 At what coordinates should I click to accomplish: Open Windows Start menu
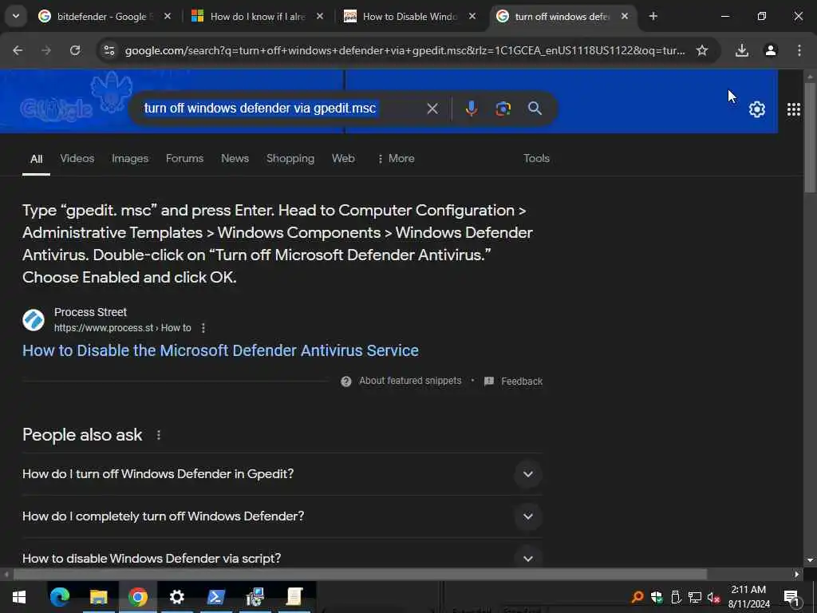coord(19,597)
